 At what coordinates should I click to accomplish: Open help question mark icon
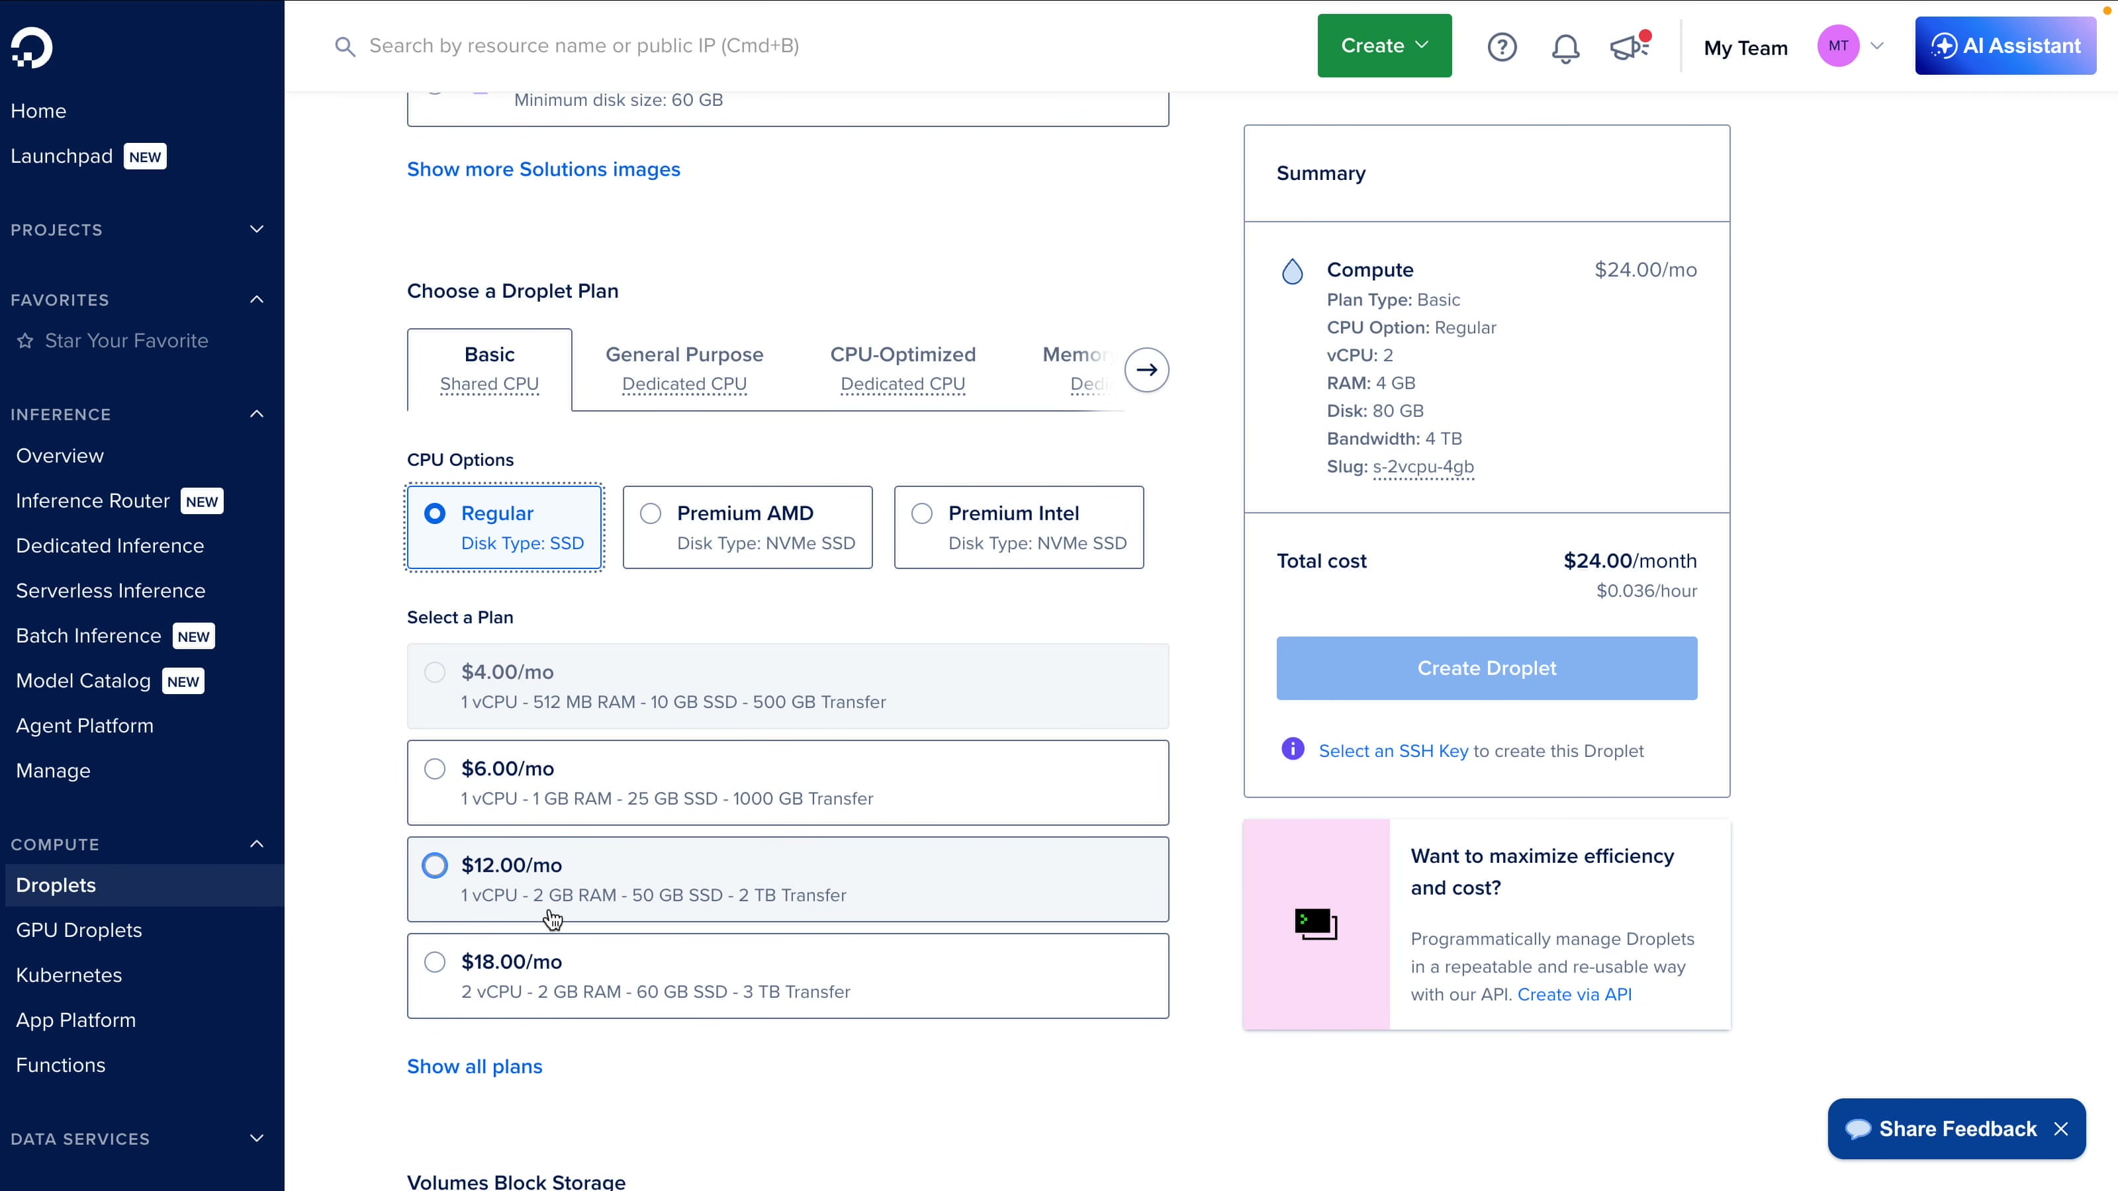point(1501,47)
